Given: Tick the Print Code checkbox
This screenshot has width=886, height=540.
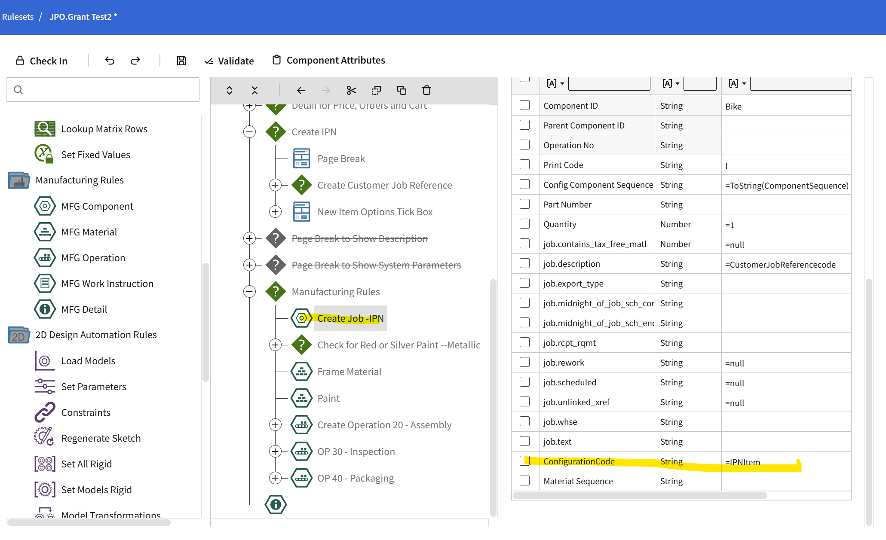Looking at the screenshot, I should point(524,165).
